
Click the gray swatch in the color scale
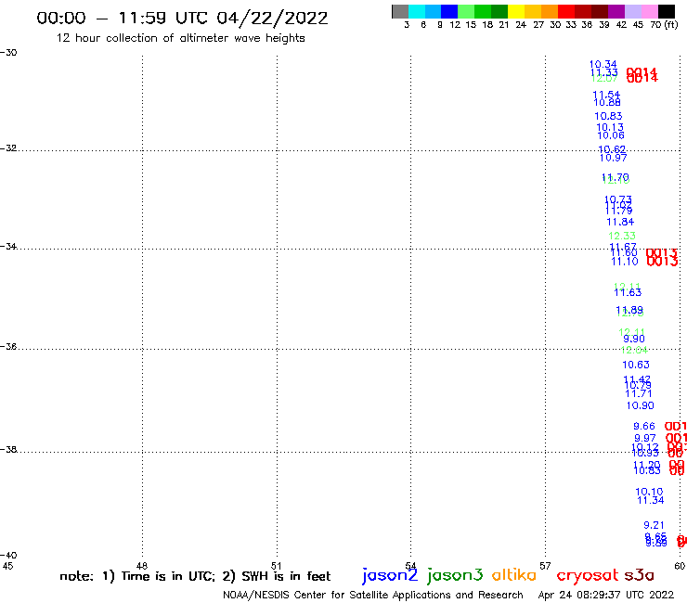click(400, 11)
